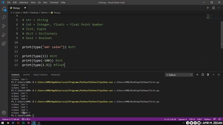Click the <class 'float'> terminal output
Viewport: 223px width, 125px height.
[x=21, y=112]
